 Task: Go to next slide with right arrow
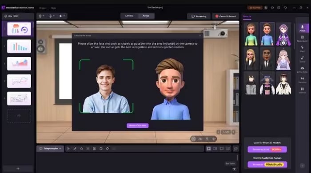click(233, 132)
